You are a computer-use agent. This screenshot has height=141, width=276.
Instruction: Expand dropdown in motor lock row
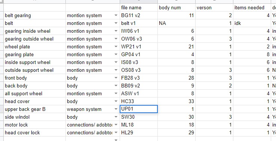coord(116,125)
